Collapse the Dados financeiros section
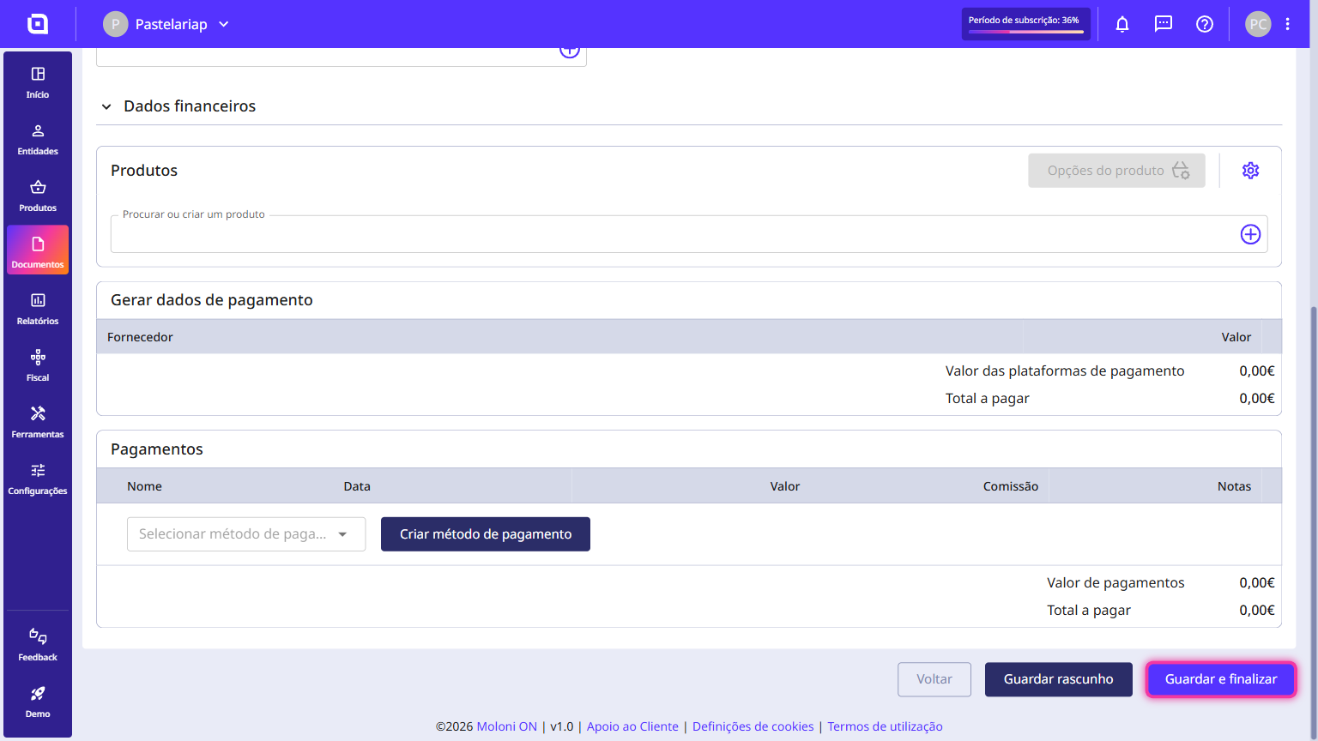 [106, 106]
